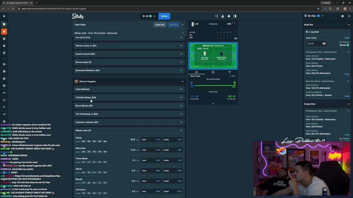
Task: Open the sidebar hamburger menu
Action: 4,16
